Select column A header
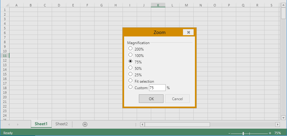This screenshot has width=287, height=136. click(16, 5)
